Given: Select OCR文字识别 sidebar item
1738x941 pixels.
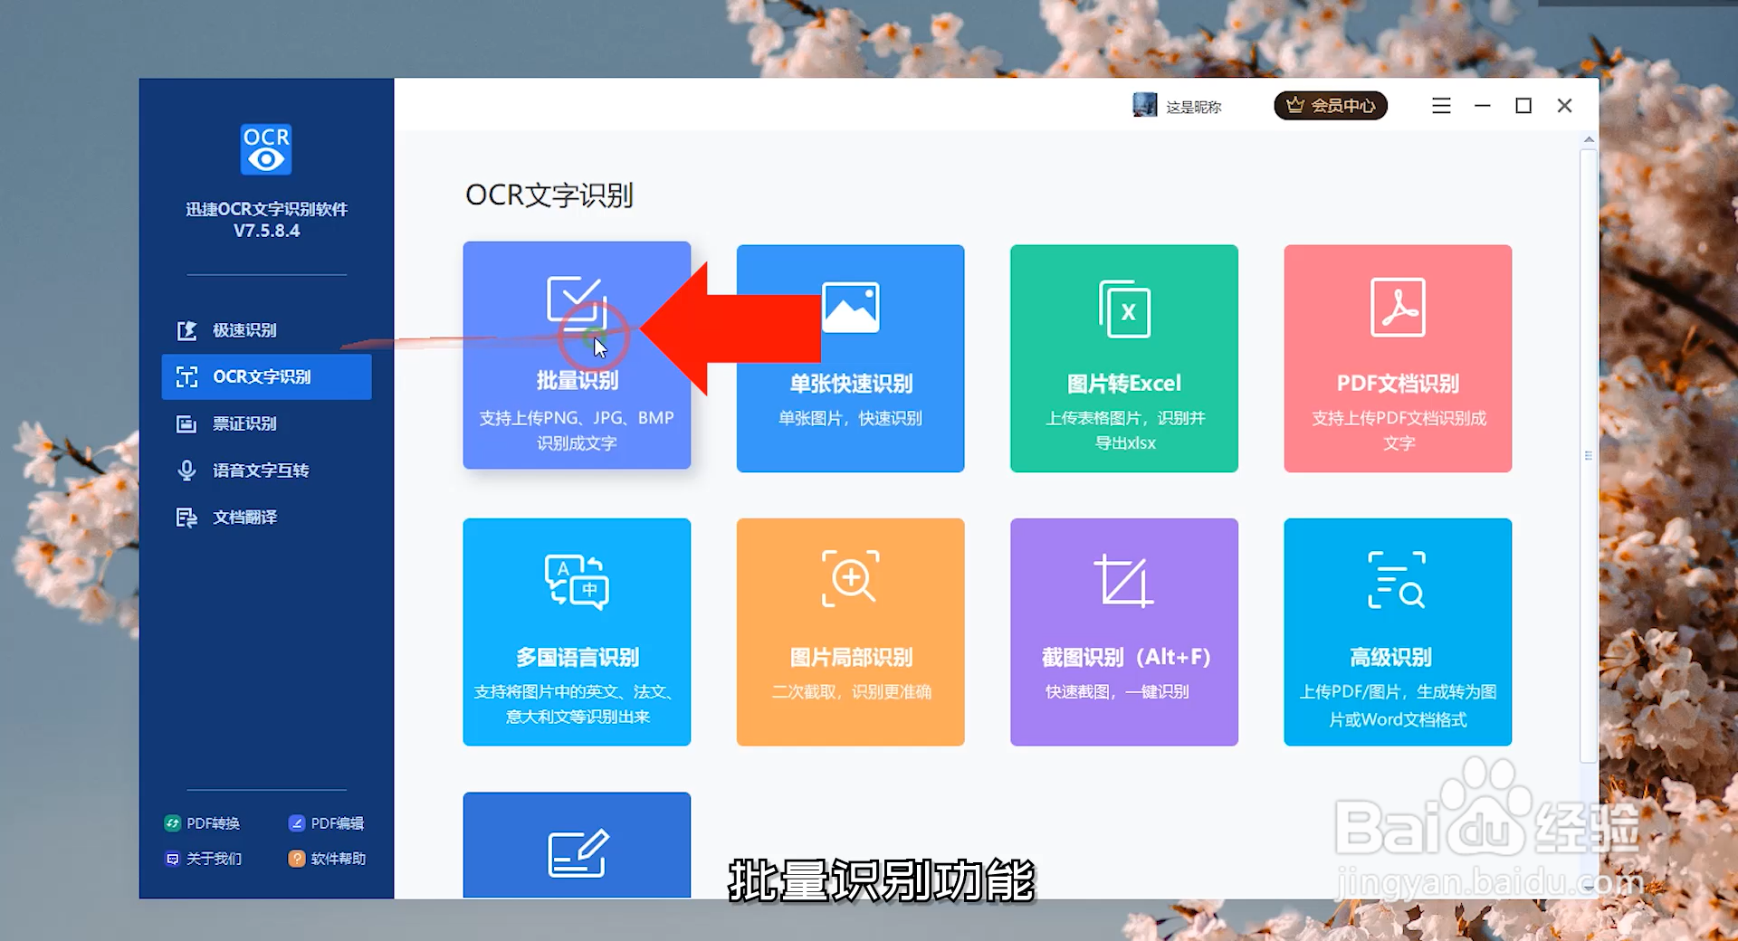Looking at the screenshot, I should 266,376.
